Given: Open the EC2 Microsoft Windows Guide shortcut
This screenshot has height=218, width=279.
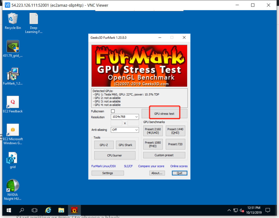Looking at the screenshot, I should pos(13,130).
